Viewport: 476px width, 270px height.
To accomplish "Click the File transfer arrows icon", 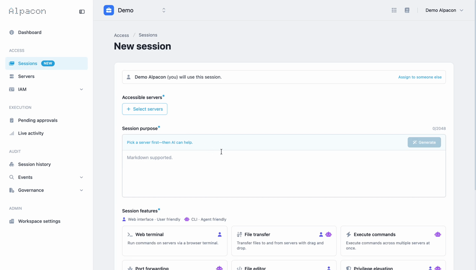I will click(239, 235).
